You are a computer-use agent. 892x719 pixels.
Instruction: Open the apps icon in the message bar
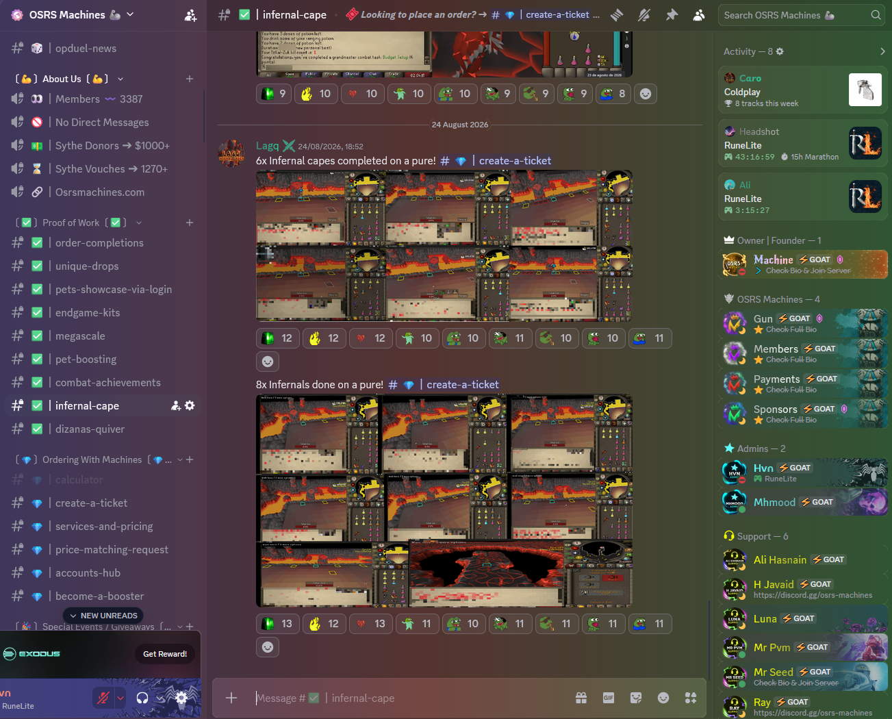(x=691, y=698)
